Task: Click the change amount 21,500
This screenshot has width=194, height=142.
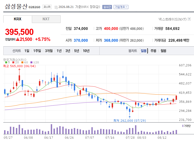Action: [x=26, y=39]
